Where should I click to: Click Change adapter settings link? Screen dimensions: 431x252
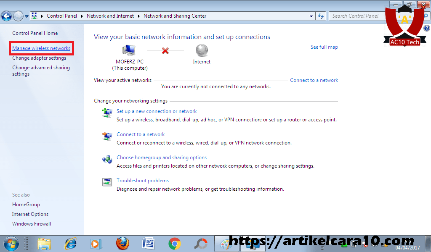(39, 58)
